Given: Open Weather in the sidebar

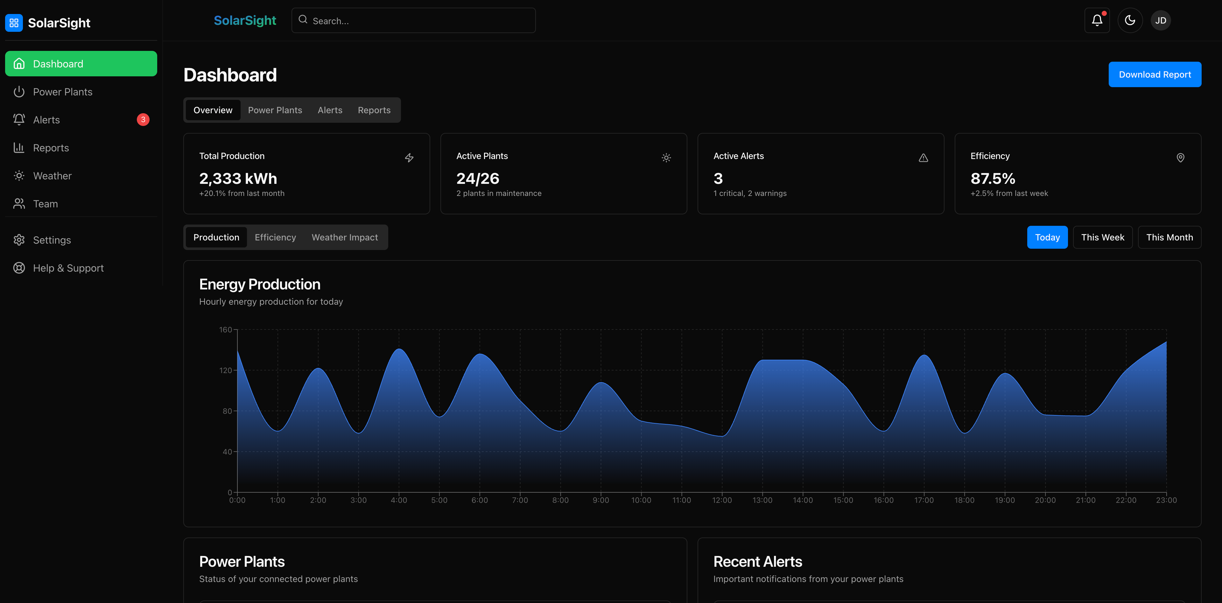Looking at the screenshot, I should pyautogui.click(x=52, y=176).
